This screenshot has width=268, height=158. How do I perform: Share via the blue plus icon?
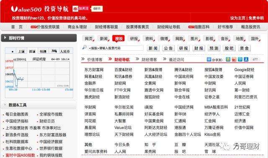coord(209,59)
